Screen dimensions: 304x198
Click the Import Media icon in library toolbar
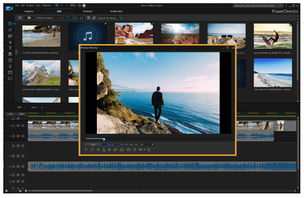click(20, 18)
